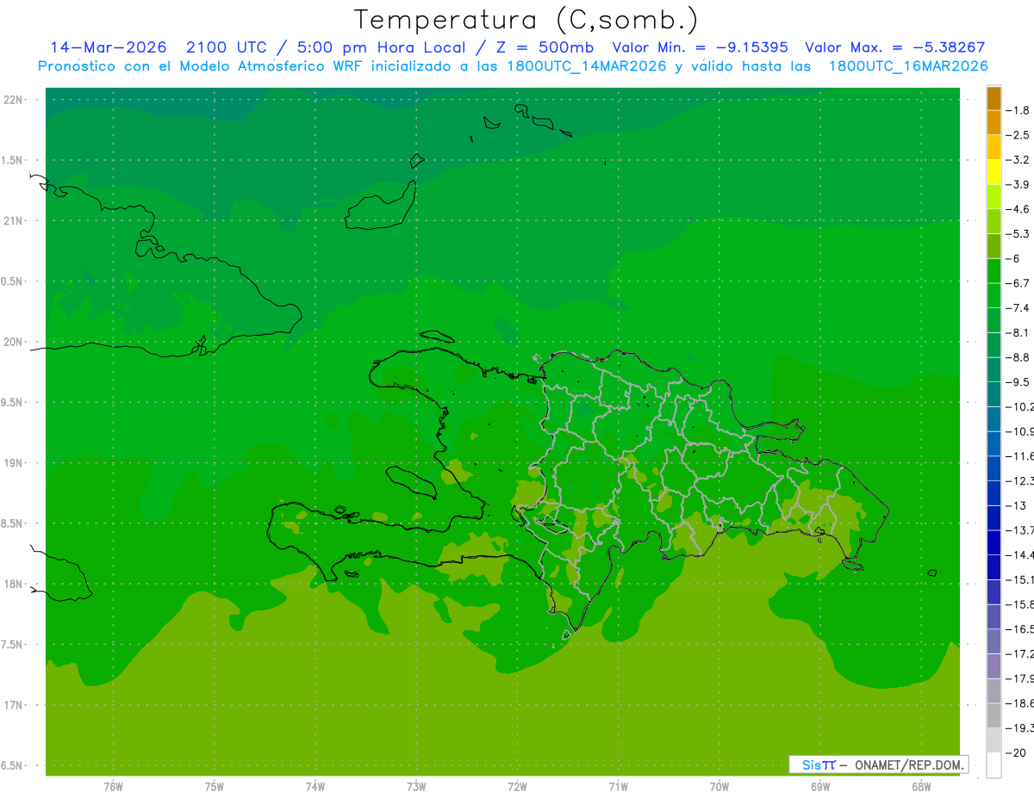The image size is (1034, 798).
Task: Click the '18N' latitude label
Action: 14,585
